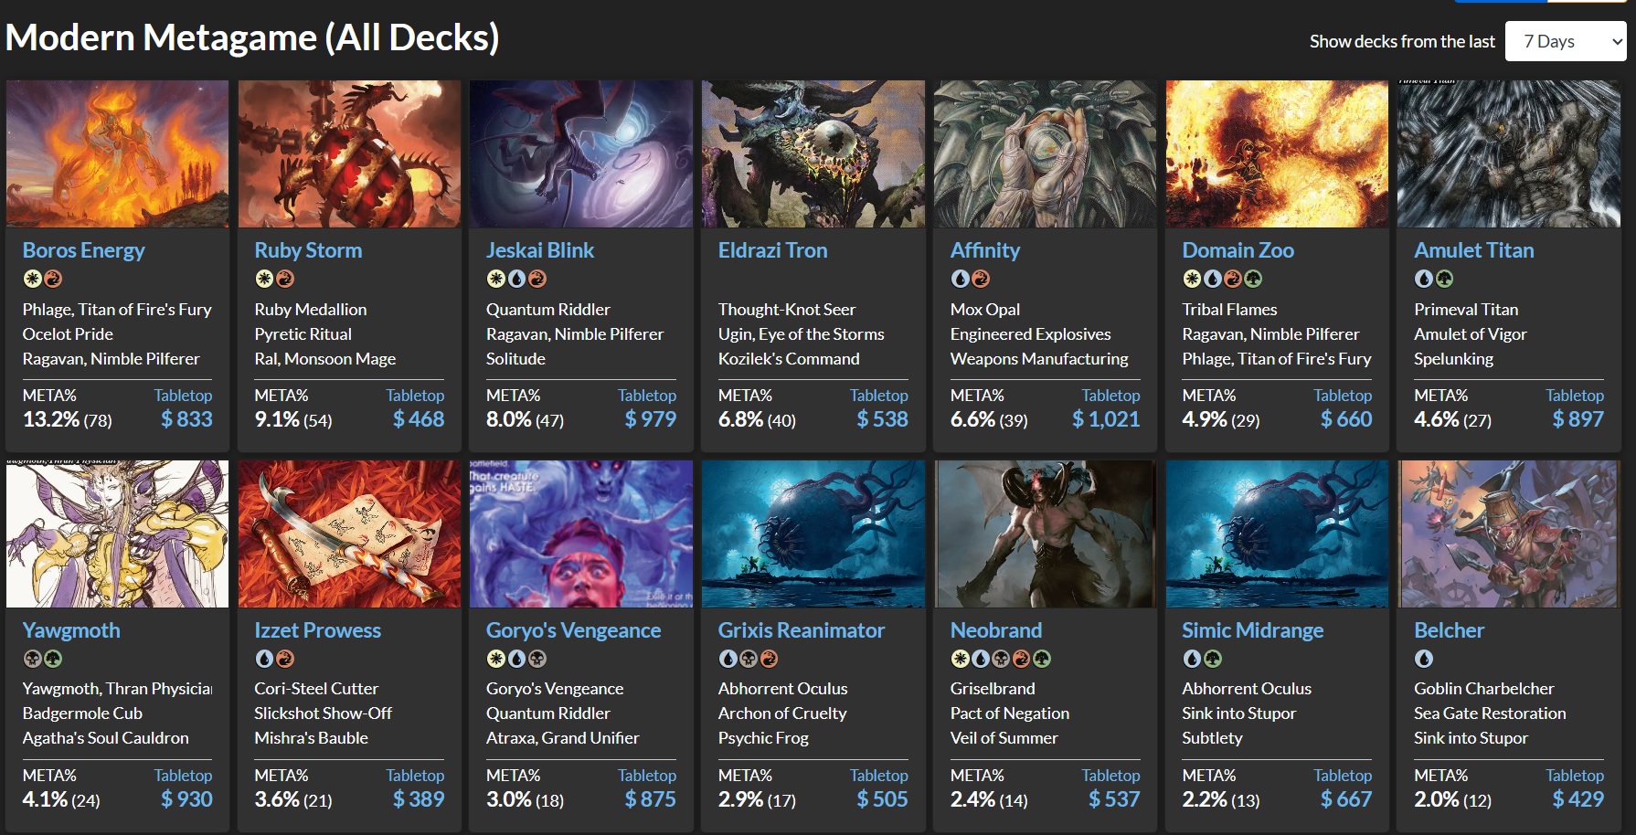The width and height of the screenshot is (1636, 835).
Task: Click the black mana symbol under Yawgmoth
Action: pos(32,659)
